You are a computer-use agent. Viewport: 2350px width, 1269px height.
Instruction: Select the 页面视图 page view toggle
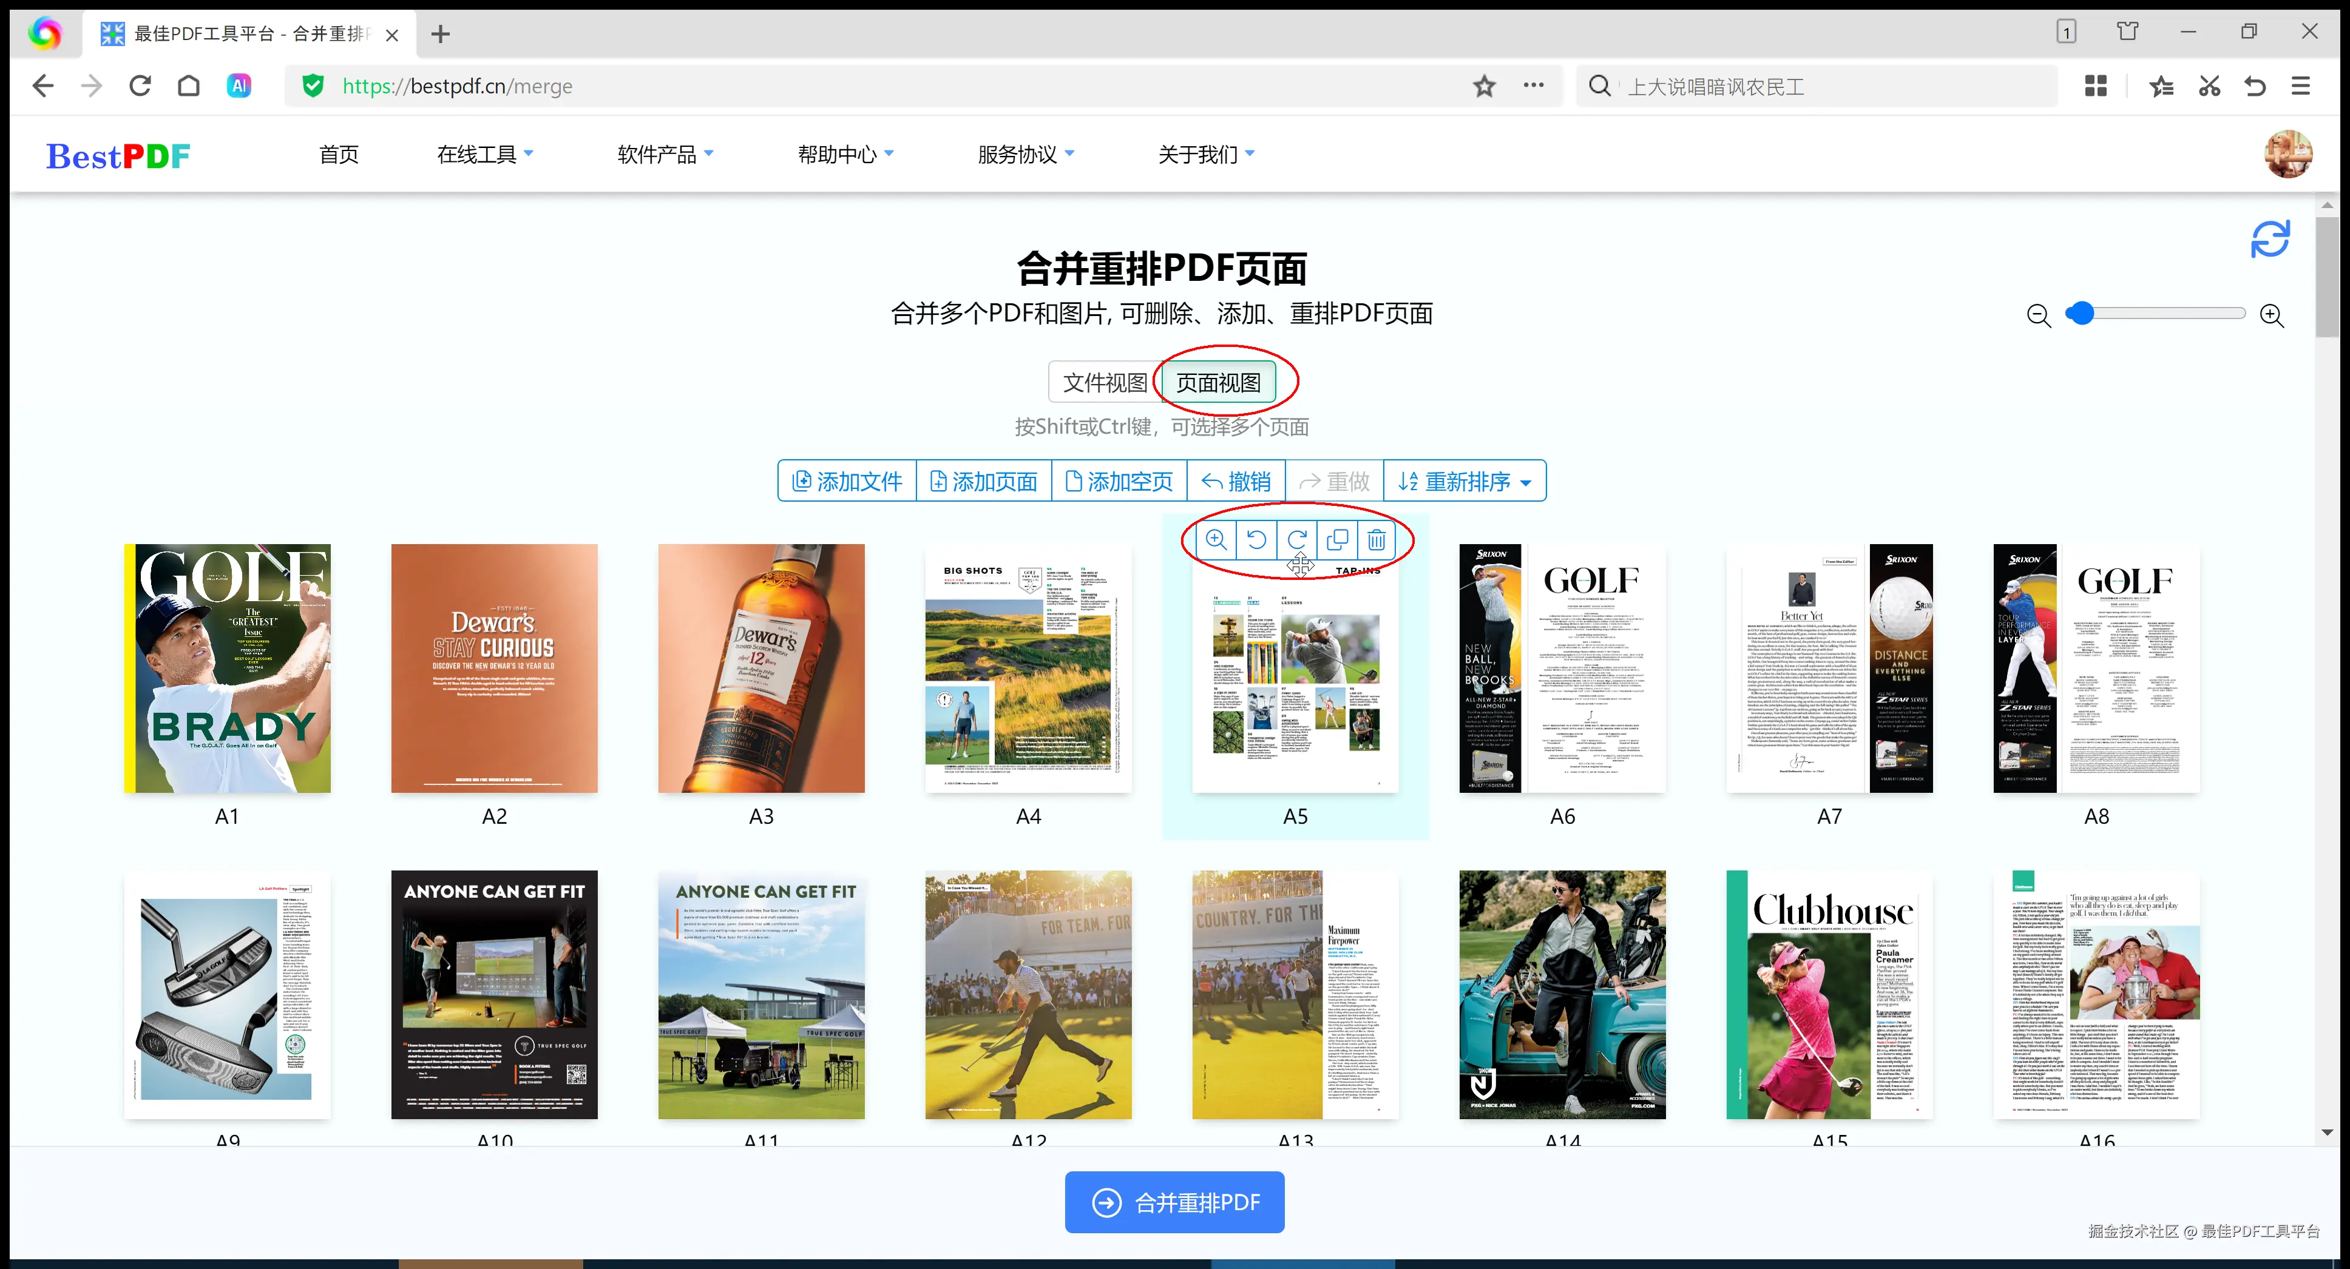(x=1218, y=382)
